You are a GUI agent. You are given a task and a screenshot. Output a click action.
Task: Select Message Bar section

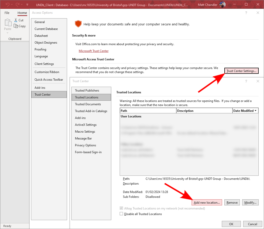pyautogui.click(x=91, y=139)
